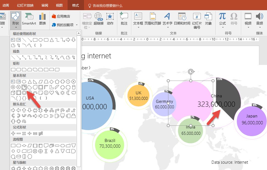The height and width of the screenshot is (170, 267).
Task: Choose the cloud shape
Action: click(x=74, y=93)
